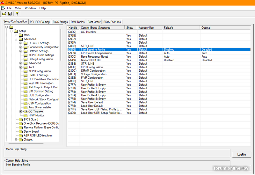Click the Failsafe column header
The width and height of the screenshot is (255, 175).
[x=169, y=28]
